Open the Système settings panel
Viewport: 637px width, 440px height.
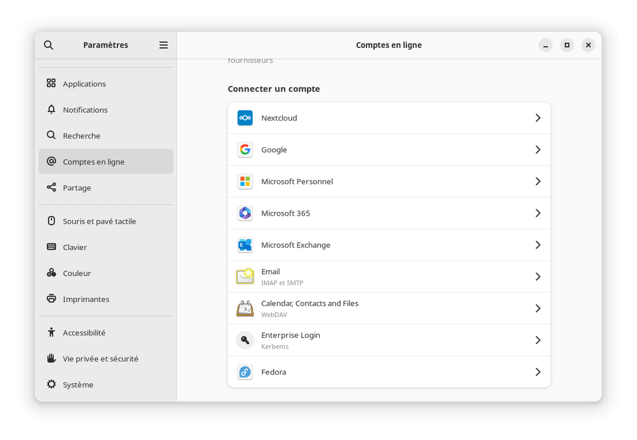click(x=106, y=385)
